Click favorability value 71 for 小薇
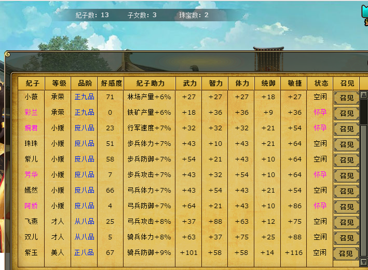 click(110, 97)
